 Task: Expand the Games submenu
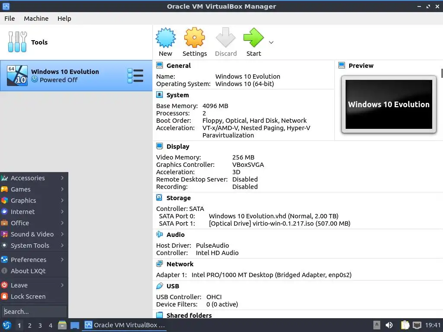(34, 189)
